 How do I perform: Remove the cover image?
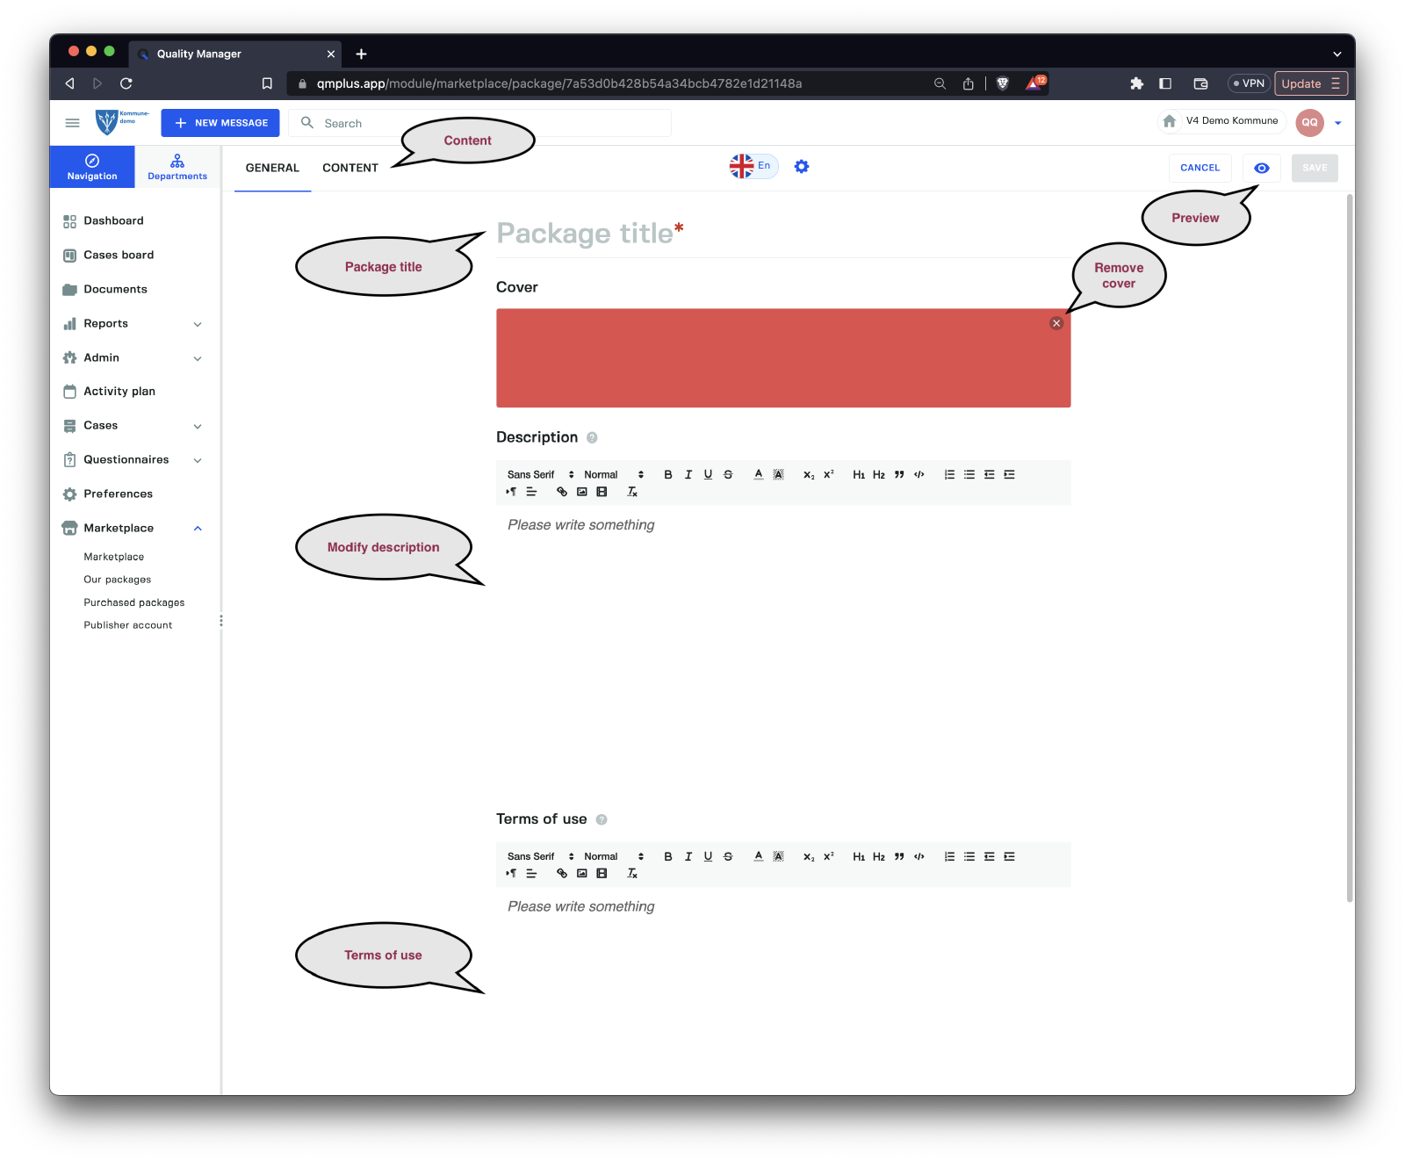click(x=1056, y=323)
